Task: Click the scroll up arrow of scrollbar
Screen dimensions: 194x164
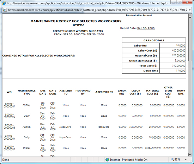Action: (x=190, y=16)
